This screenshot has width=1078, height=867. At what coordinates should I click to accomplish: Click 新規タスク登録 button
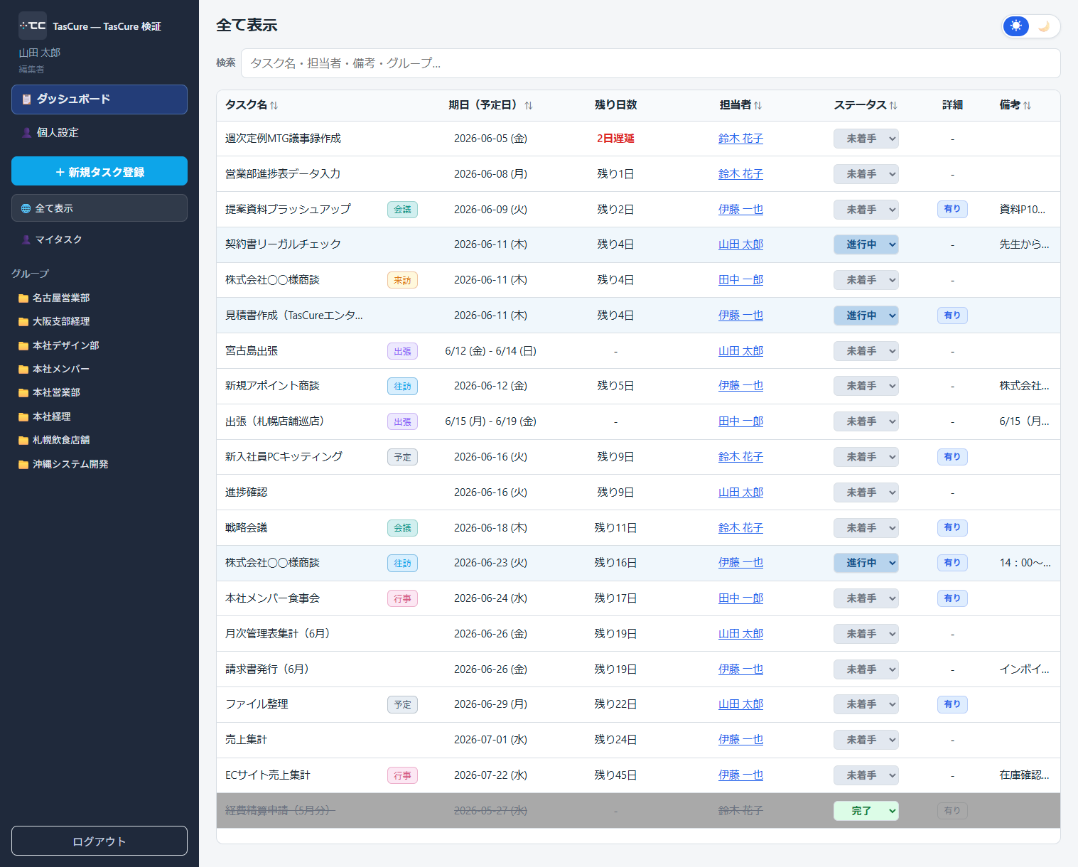pyautogui.click(x=99, y=171)
